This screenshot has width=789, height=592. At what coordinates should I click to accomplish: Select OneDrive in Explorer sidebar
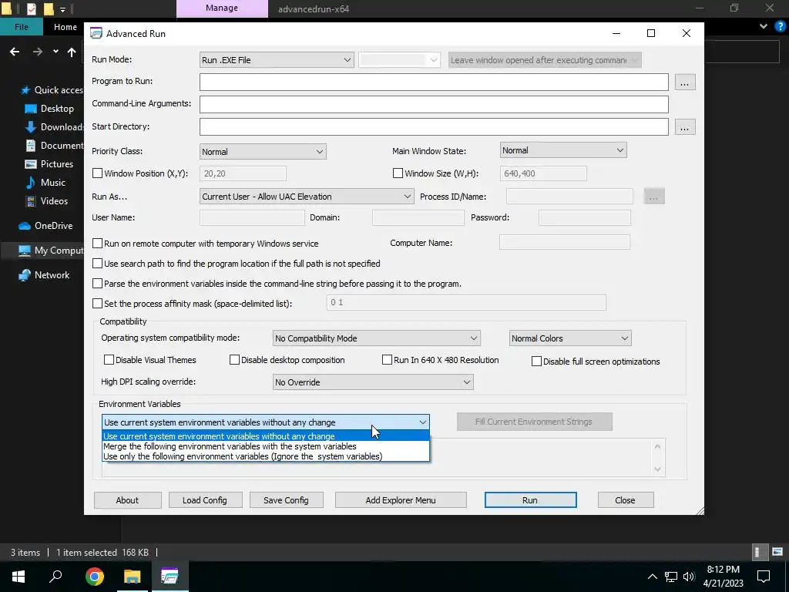pyautogui.click(x=45, y=226)
